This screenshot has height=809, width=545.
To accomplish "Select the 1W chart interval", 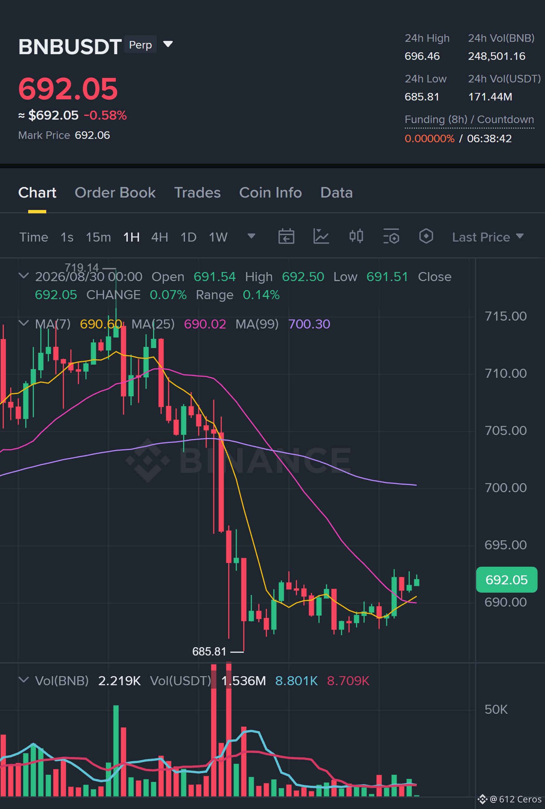I will pos(218,237).
